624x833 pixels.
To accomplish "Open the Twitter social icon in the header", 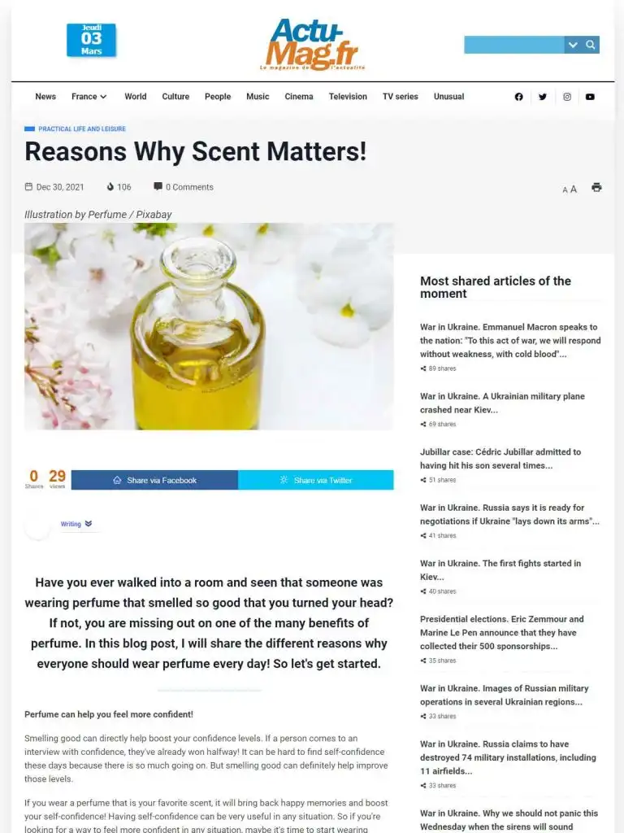I will pyautogui.click(x=542, y=97).
